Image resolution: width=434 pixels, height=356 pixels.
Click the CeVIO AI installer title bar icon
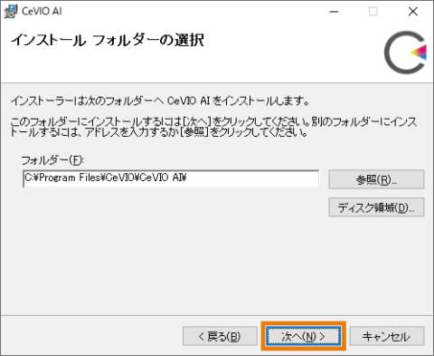pos(11,12)
